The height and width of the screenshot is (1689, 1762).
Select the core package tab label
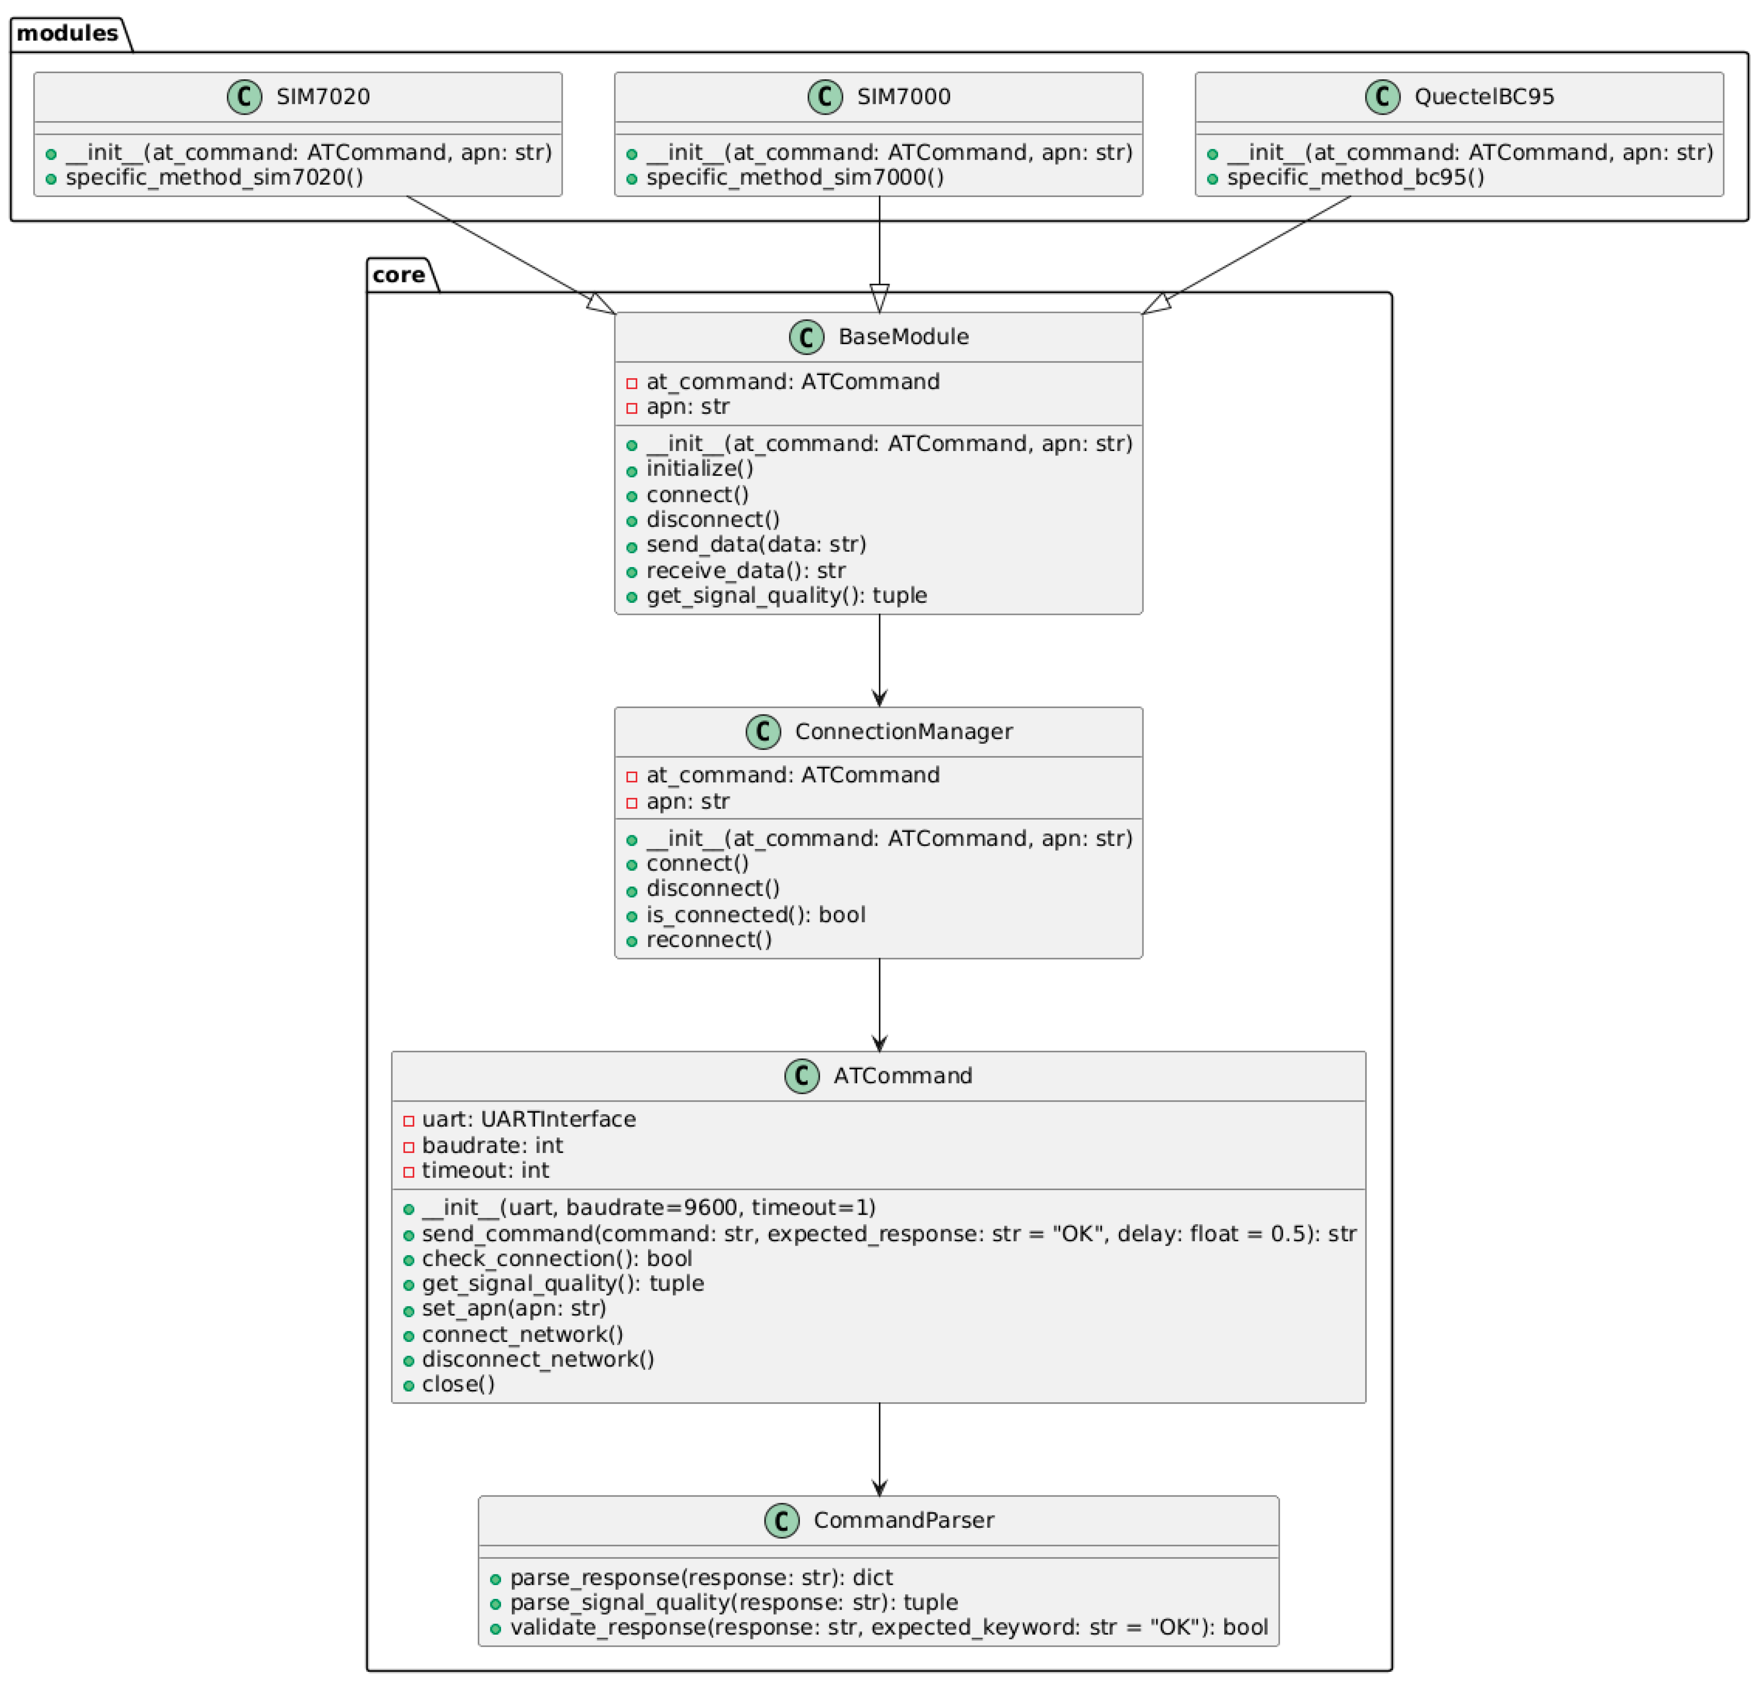click(x=398, y=274)
